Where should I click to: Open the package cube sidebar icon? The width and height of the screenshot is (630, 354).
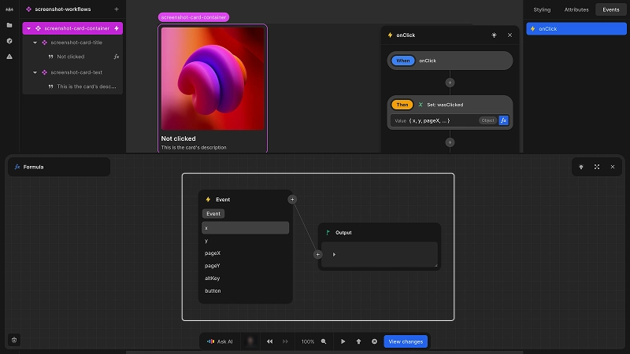click(x=9, y=41)
